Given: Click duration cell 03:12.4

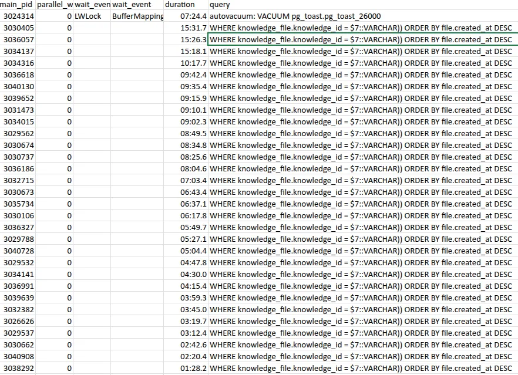Looking at the screenshot, I should tap(186, 333).
